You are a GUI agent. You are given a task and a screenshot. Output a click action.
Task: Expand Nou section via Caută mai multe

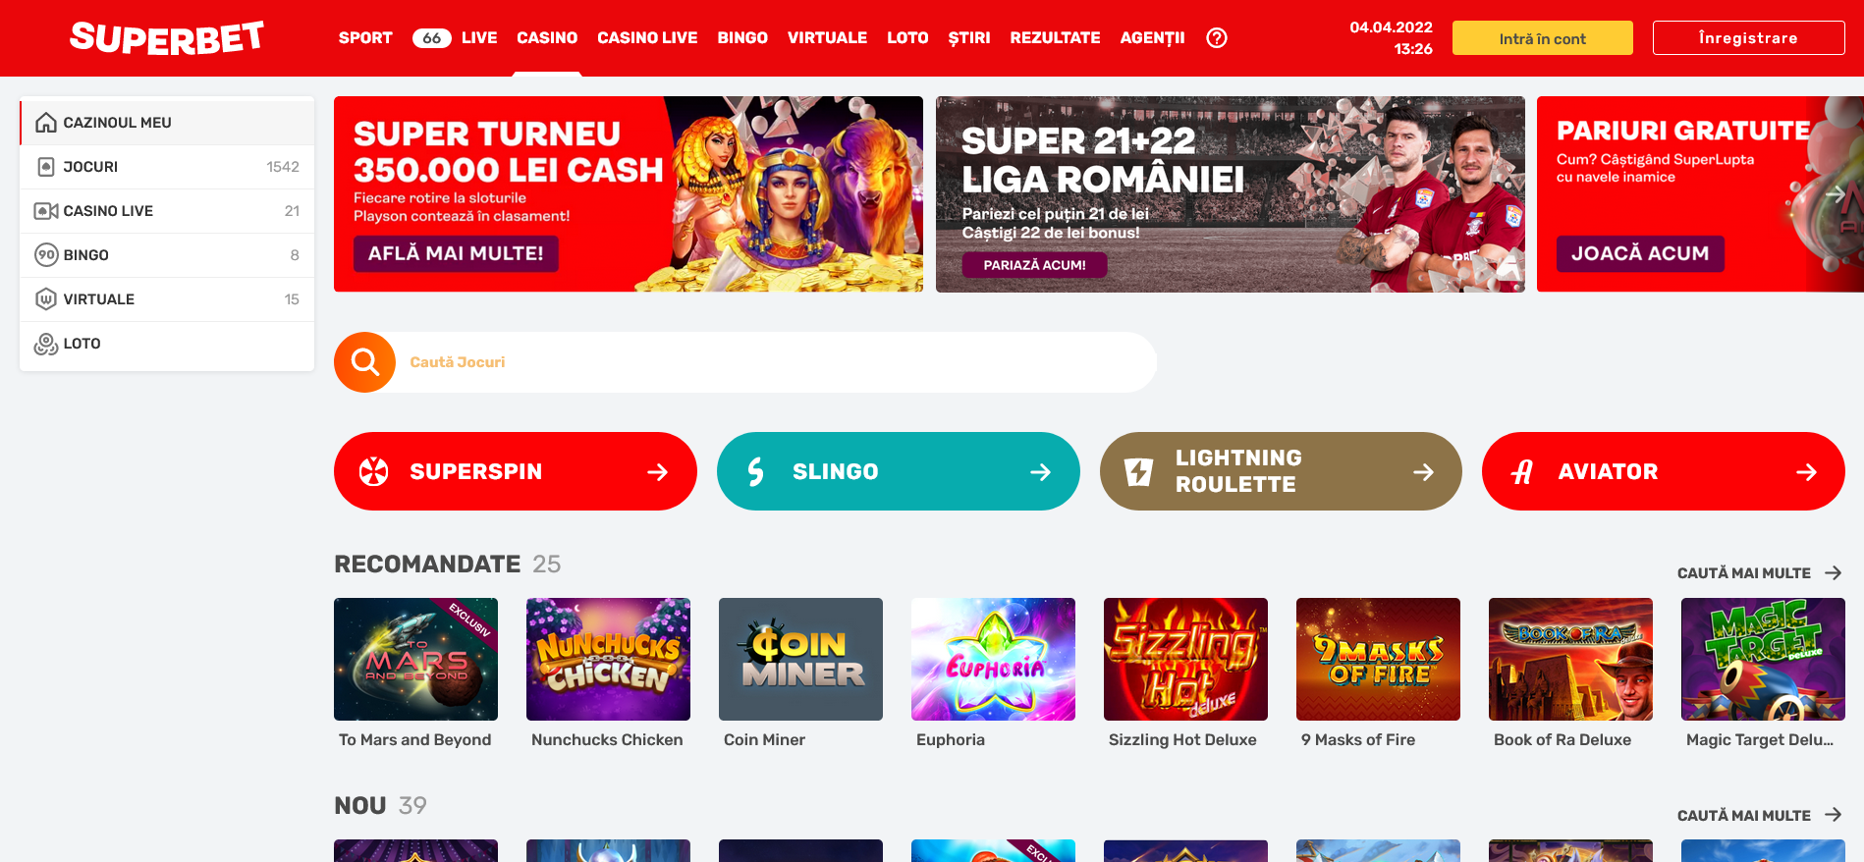click(1759, 816)
